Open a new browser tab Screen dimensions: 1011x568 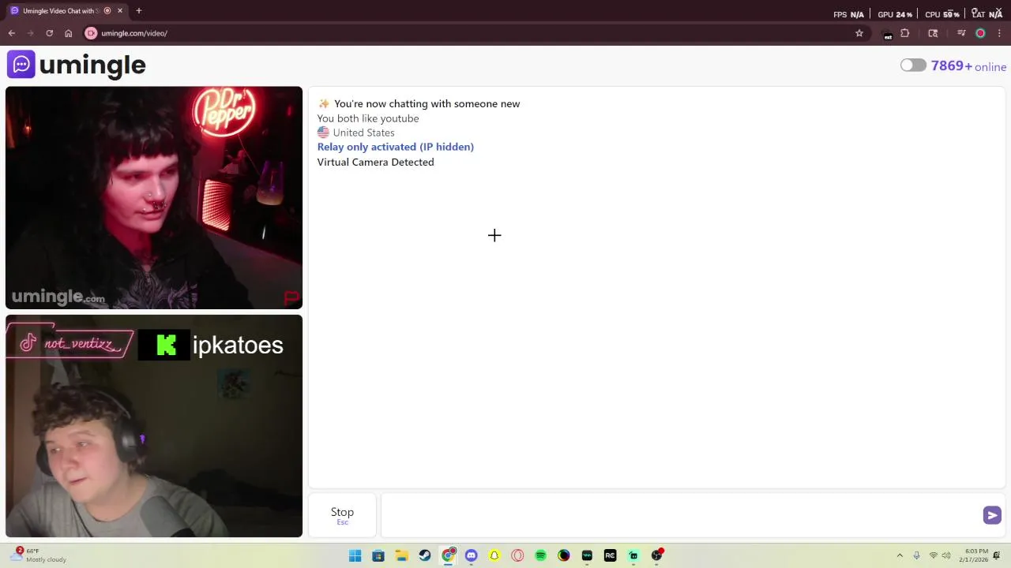139,11
